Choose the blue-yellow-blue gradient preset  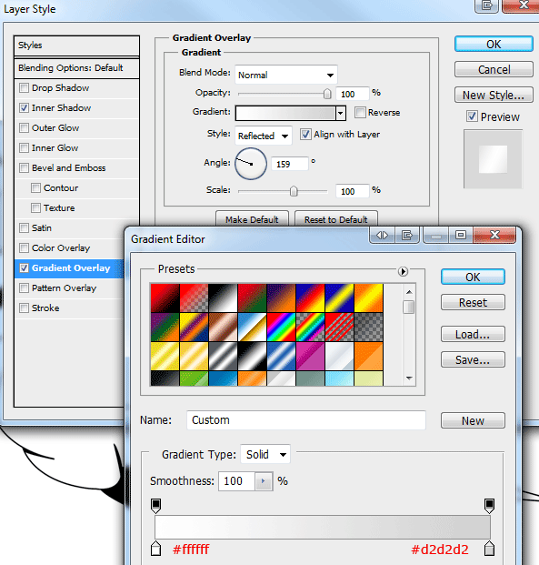pyautogui.click(x=340, y=298)
